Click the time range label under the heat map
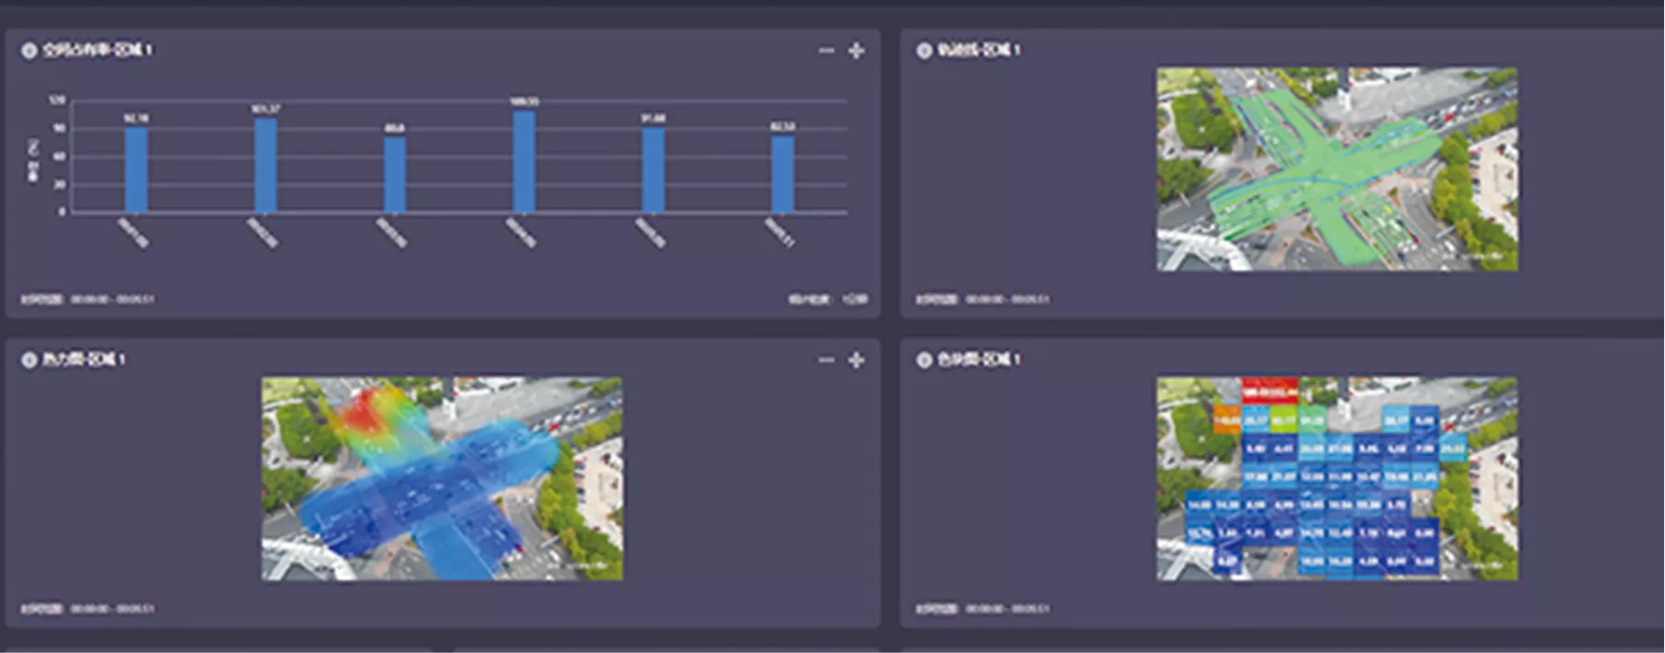Viewport: 1665px width, 653px height. point(87,609)
